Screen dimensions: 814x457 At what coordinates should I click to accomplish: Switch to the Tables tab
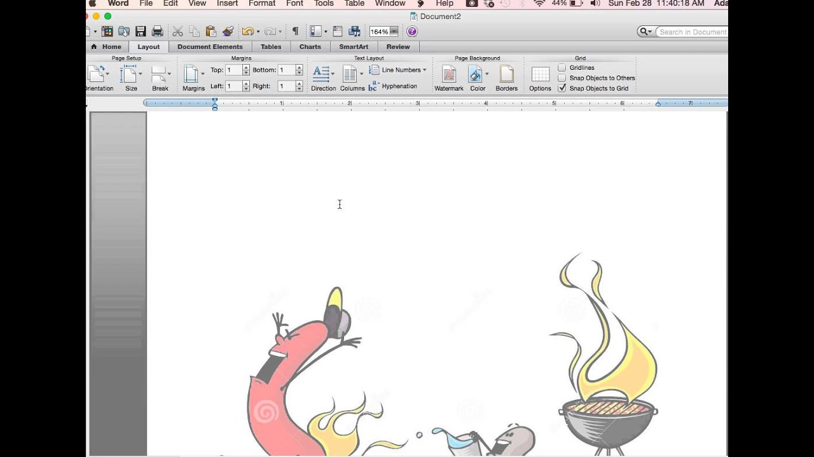point(271,47)
